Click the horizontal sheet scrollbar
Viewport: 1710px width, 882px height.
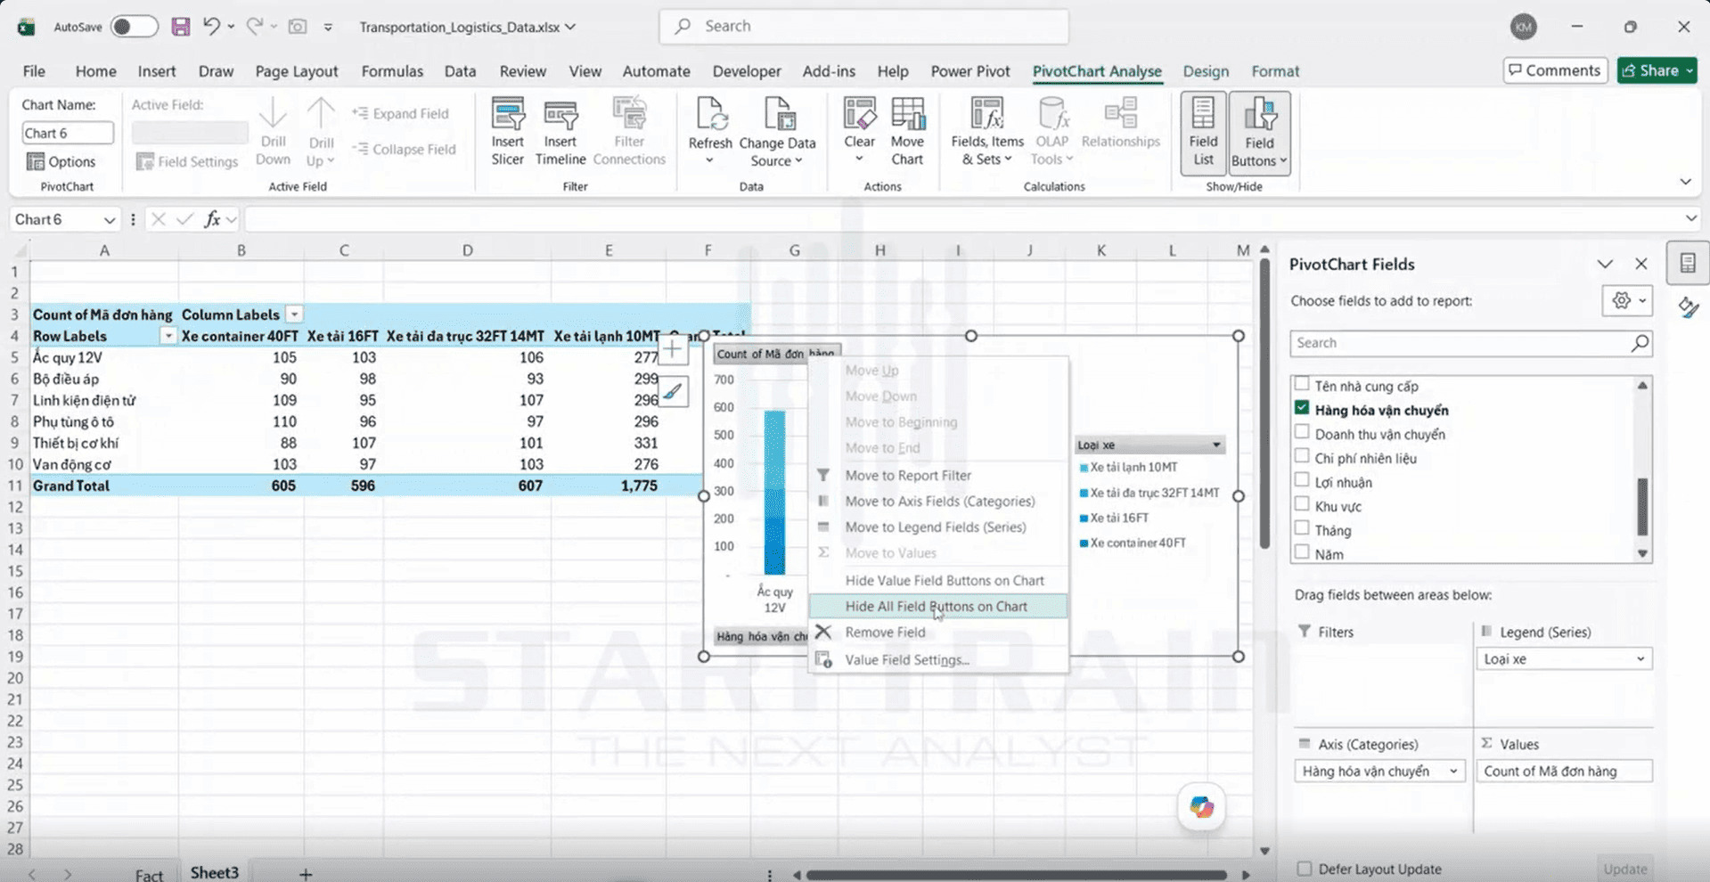tap(1016, 875)
